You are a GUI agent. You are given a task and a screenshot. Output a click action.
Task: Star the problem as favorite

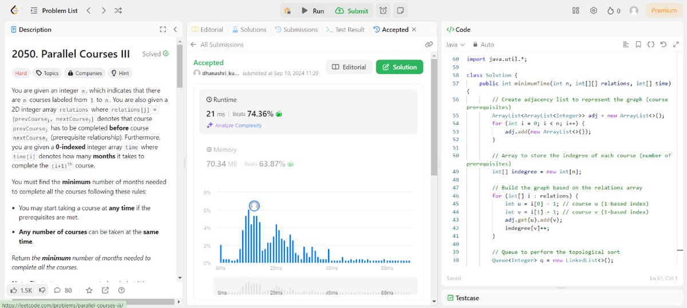(x=89, y=290)
